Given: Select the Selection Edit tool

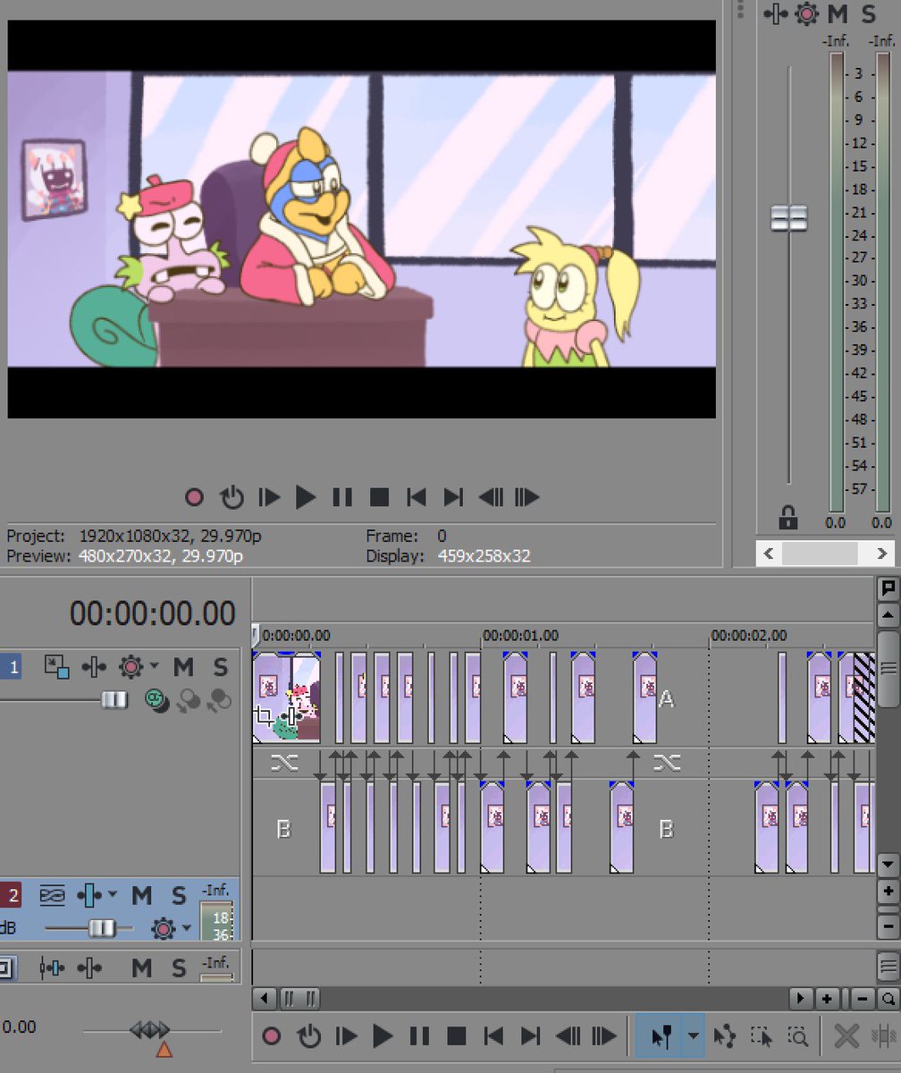Looking at the screenshot, I should pos(762,1036).
